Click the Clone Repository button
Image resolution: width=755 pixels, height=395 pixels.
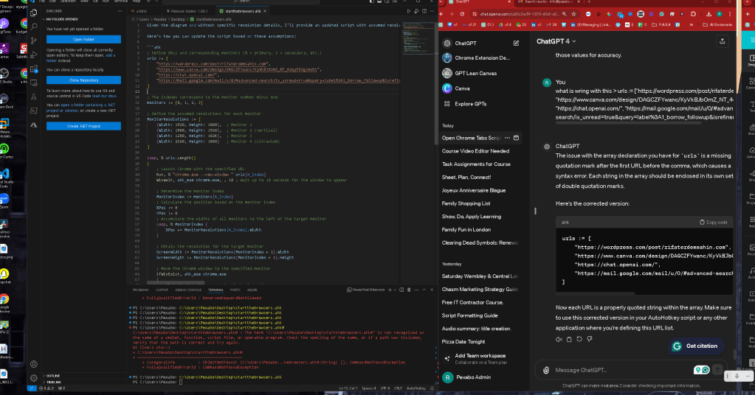[x=84, y=80]
